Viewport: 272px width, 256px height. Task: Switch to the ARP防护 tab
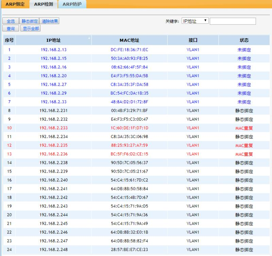coord(71,4)
